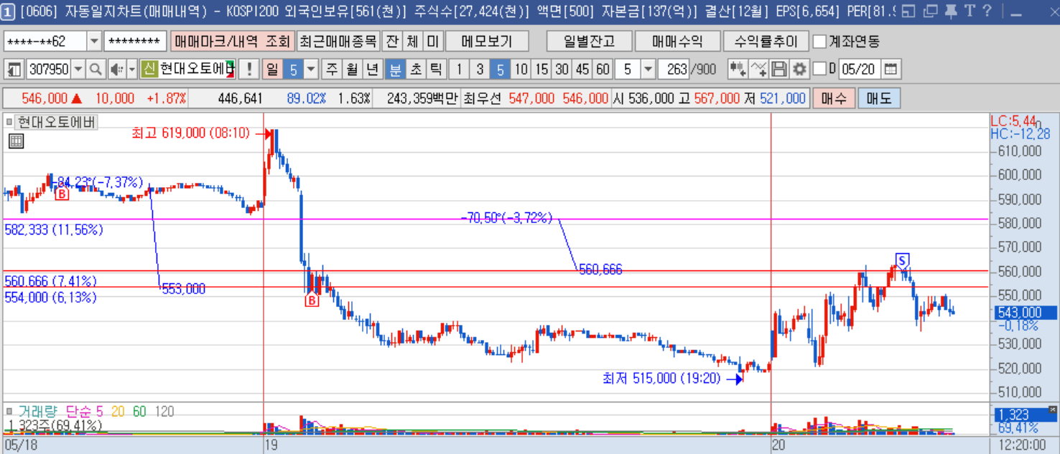Image resolution: width=1060 pixels, height=454 pixels.
Task: Click the pin window icon in title bar
Action: 950,11
